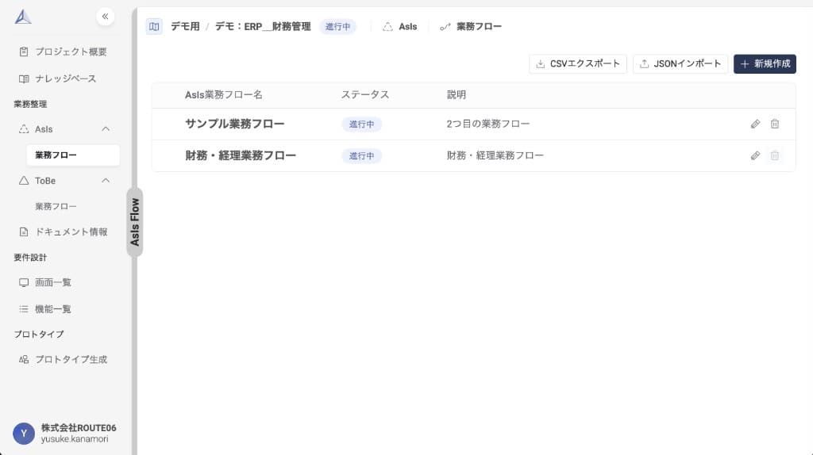Click 業務フロー breadcrumb in header

(471, 26)
